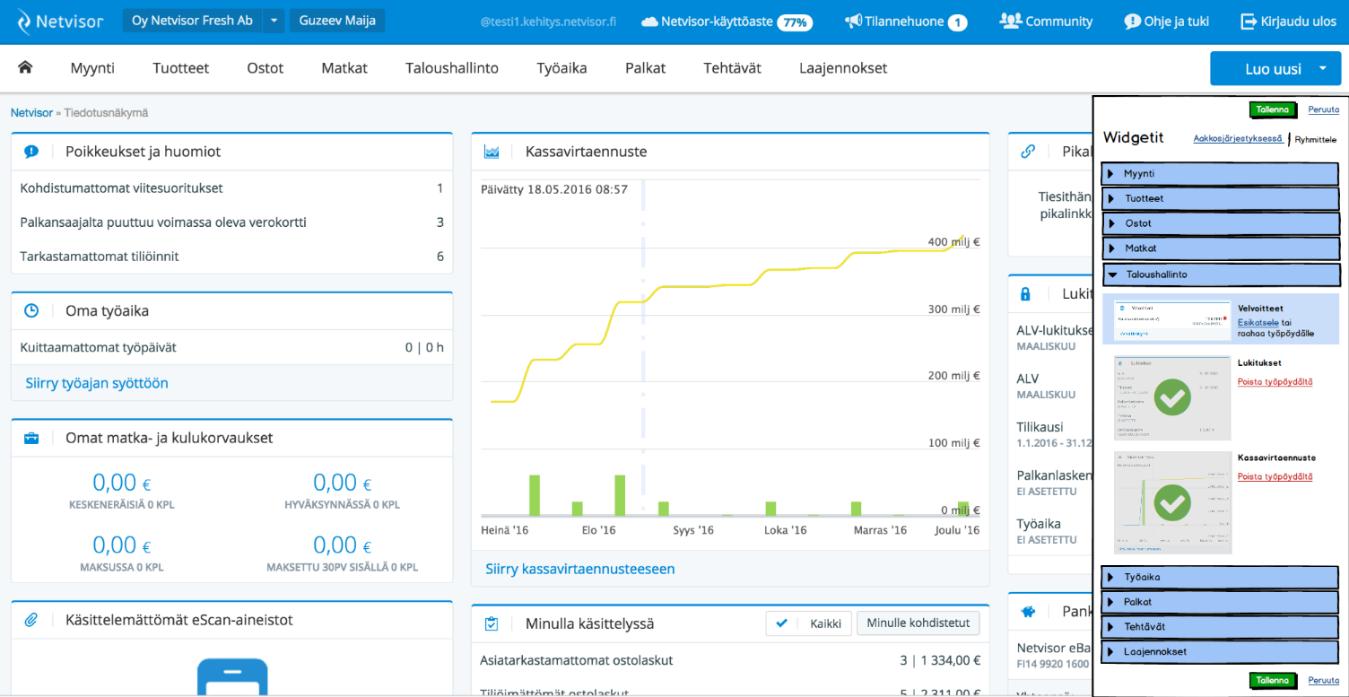The width and height of the screenshot is (1349, 697).
Task: Select the Kaikki filter toggle
Action: (808, 623)
